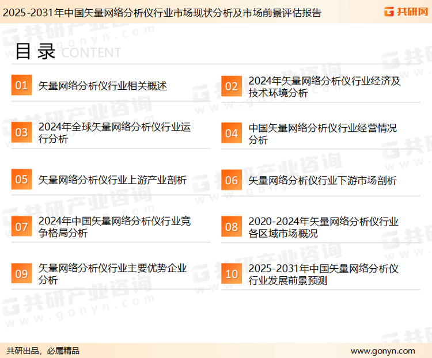Select the orange 08 number badge

point(232,227)
